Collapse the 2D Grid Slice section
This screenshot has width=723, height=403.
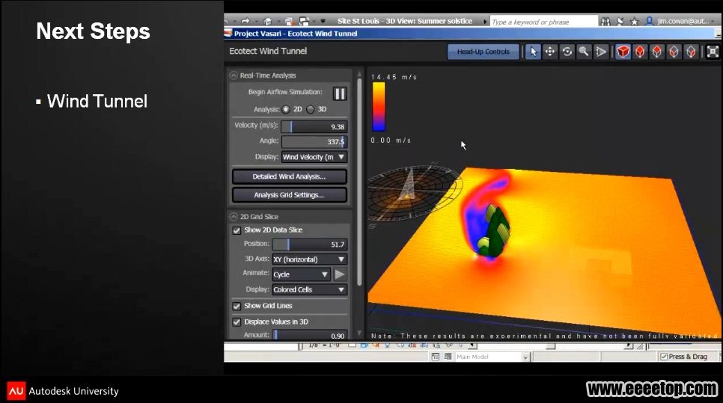(x=234, y=217)
